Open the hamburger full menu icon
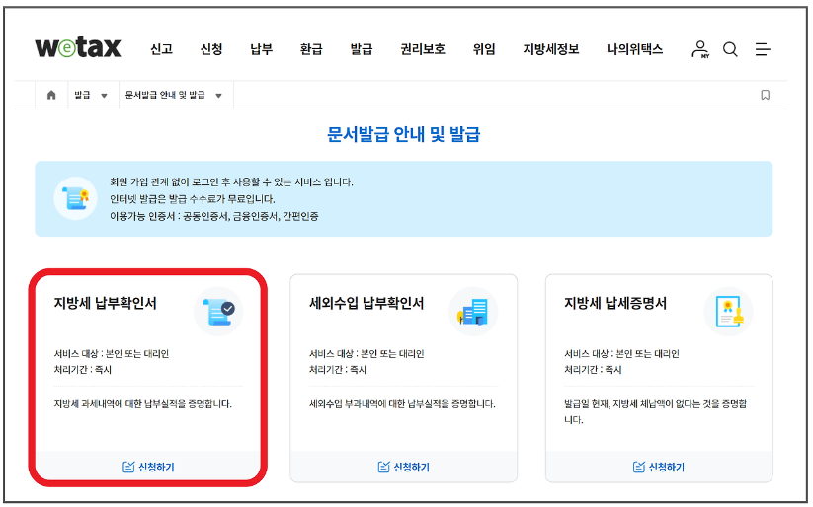 click(x=763, y=49)
